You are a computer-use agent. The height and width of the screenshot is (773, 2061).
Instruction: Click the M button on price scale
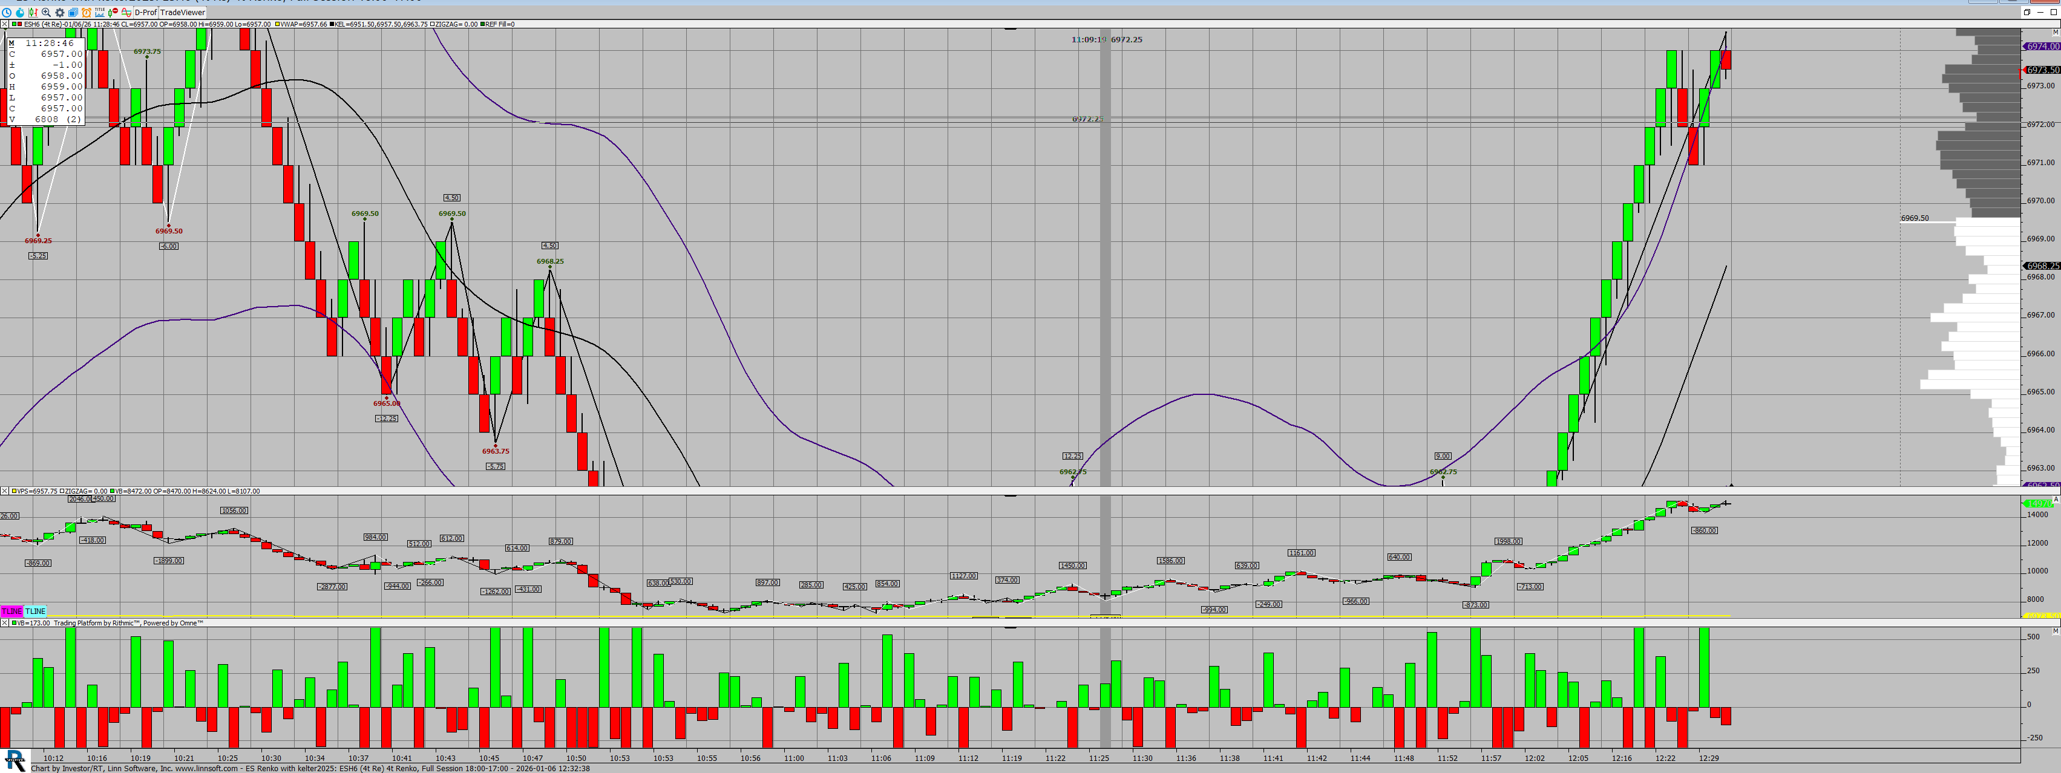[2054, 32]
